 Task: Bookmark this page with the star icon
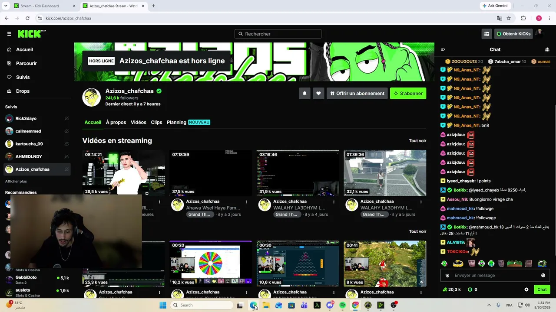(x=509, y=18)
